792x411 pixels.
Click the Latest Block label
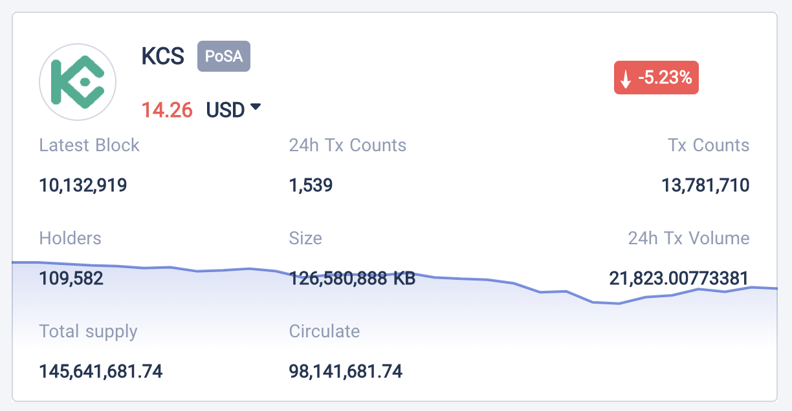pyautogui.click(x=89, y=145)
